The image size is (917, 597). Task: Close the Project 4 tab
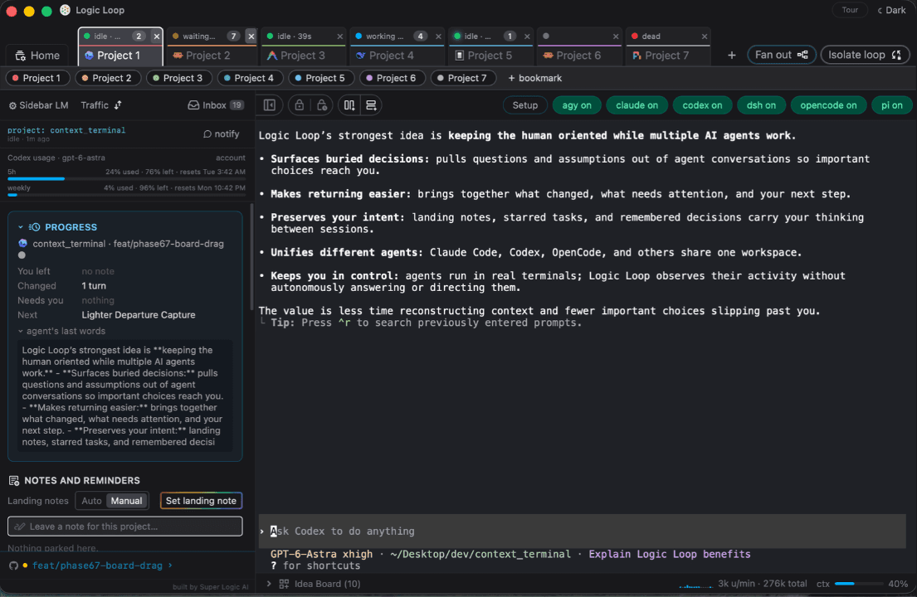tap(438, 36)
